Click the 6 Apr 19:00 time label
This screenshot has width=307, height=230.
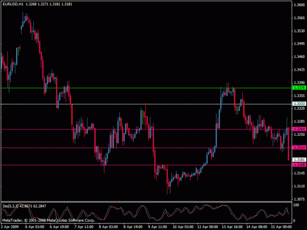[59, 227]
